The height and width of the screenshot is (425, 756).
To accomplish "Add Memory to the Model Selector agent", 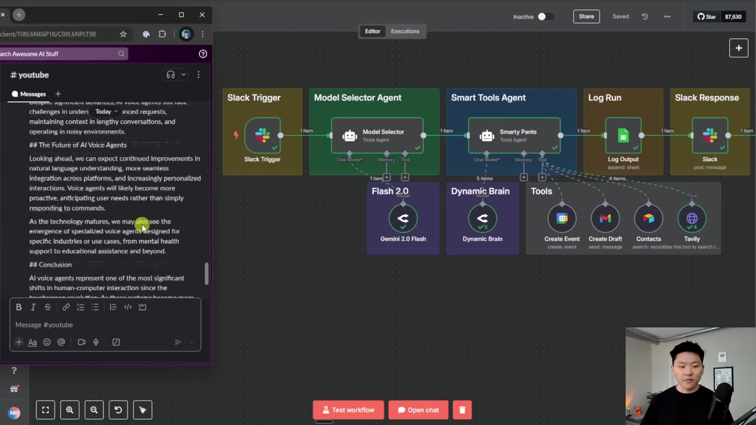I will (386, 178).
